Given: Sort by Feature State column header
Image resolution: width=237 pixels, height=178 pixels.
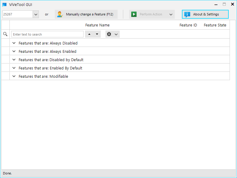Looking at the screenshot, I should [x=215, y=25].
